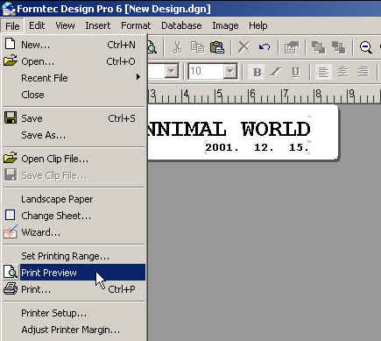Click the Paste clipboard icon
This screenshot has width=381, height=341.
[217, 47]
